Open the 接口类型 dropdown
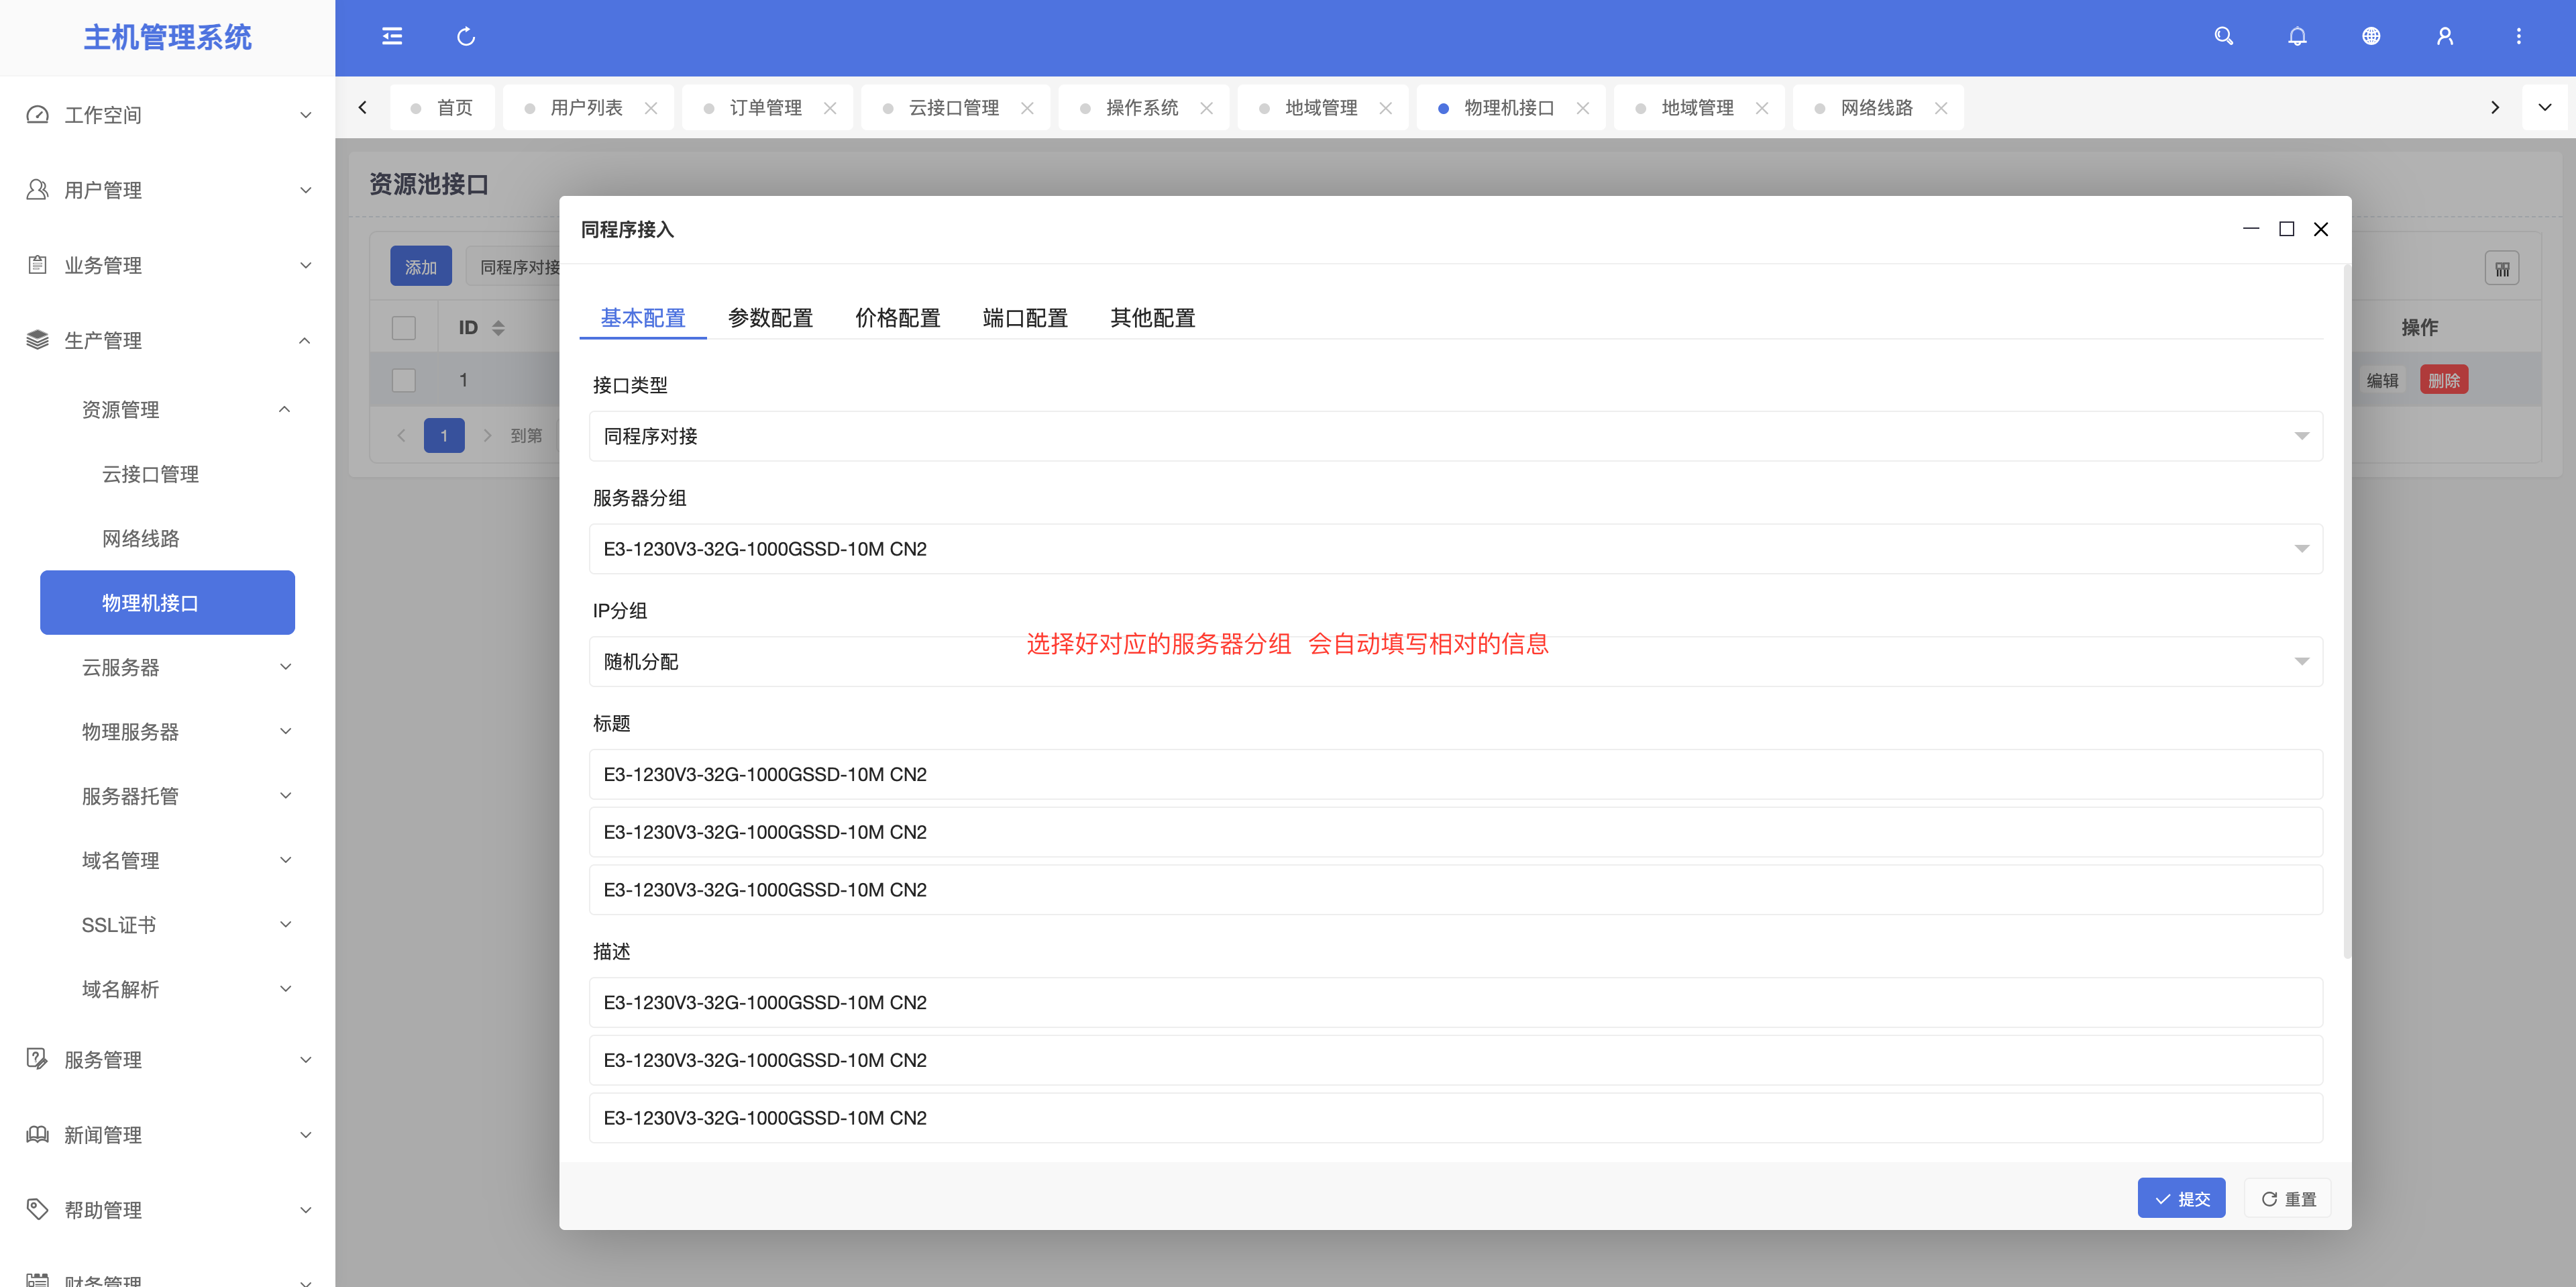This screenshot has height=1287, width=2576. click(1455, 436)
